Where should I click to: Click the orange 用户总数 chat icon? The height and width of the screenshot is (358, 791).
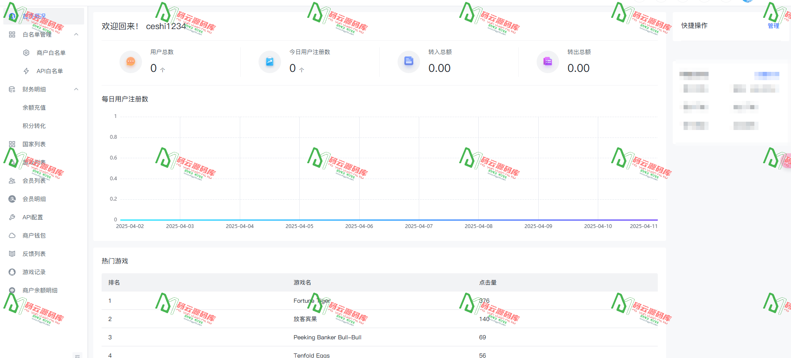[x=131, y=61]
